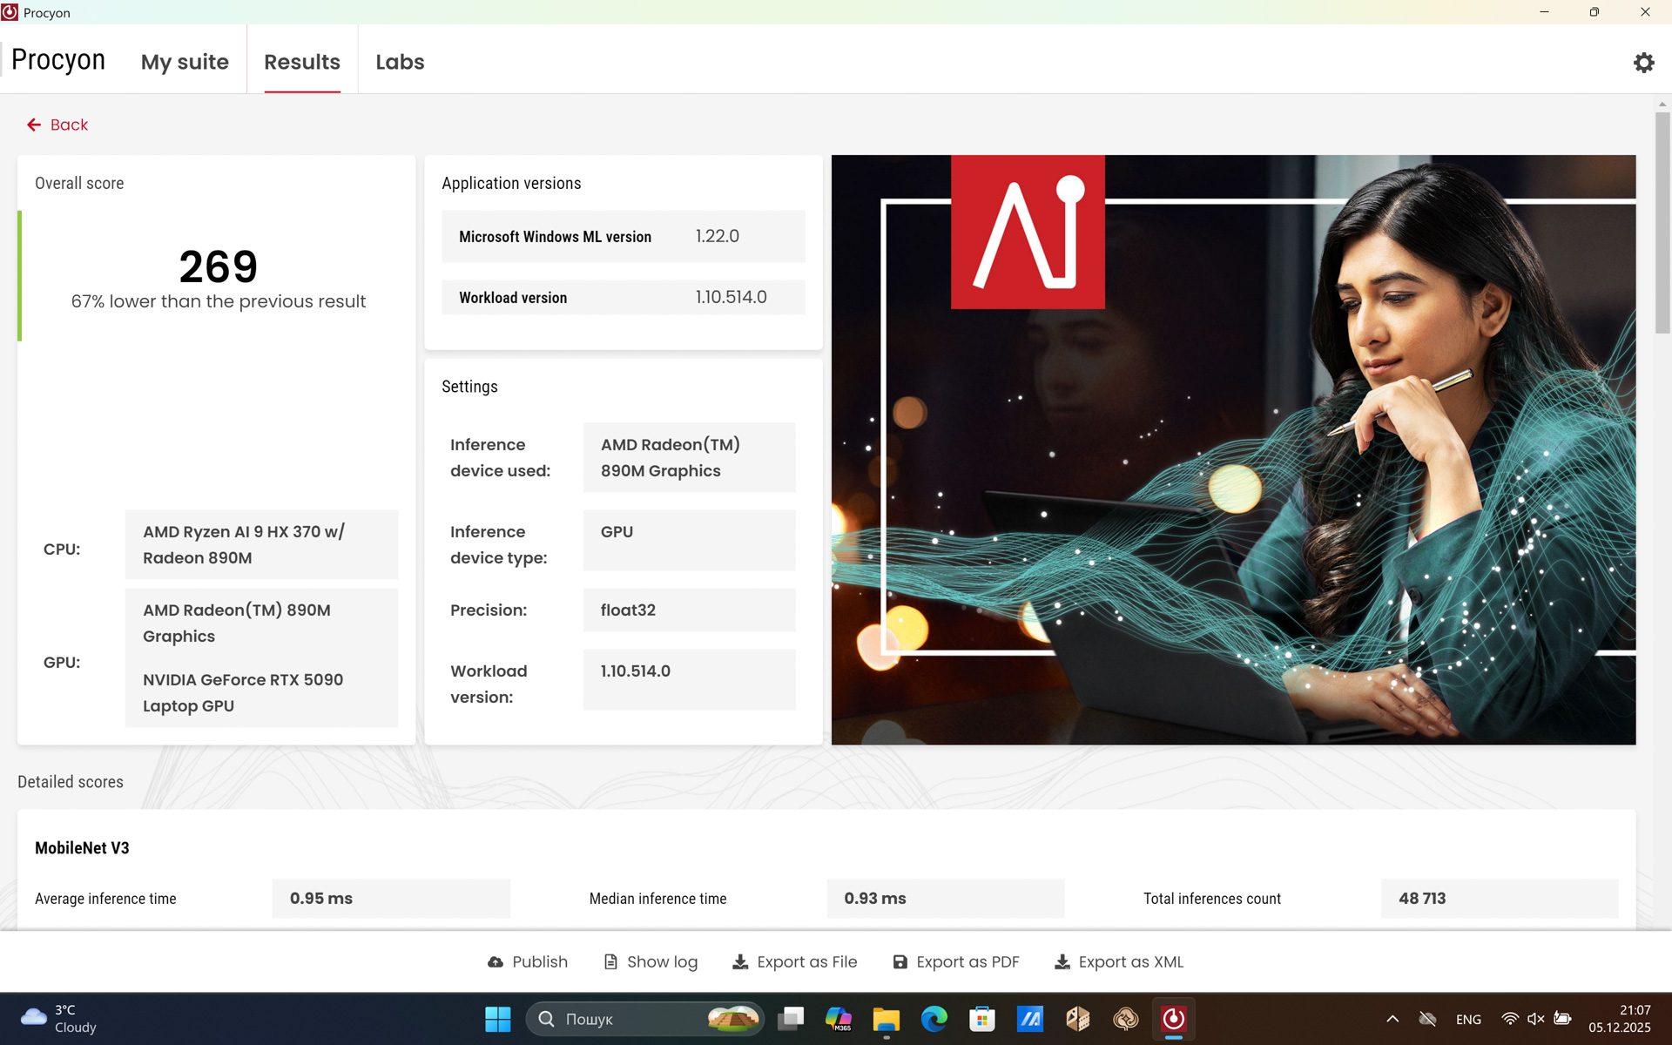Click the Export as XML button
This screenshot has height=1045, width=1672.
tap(1119, 962)
